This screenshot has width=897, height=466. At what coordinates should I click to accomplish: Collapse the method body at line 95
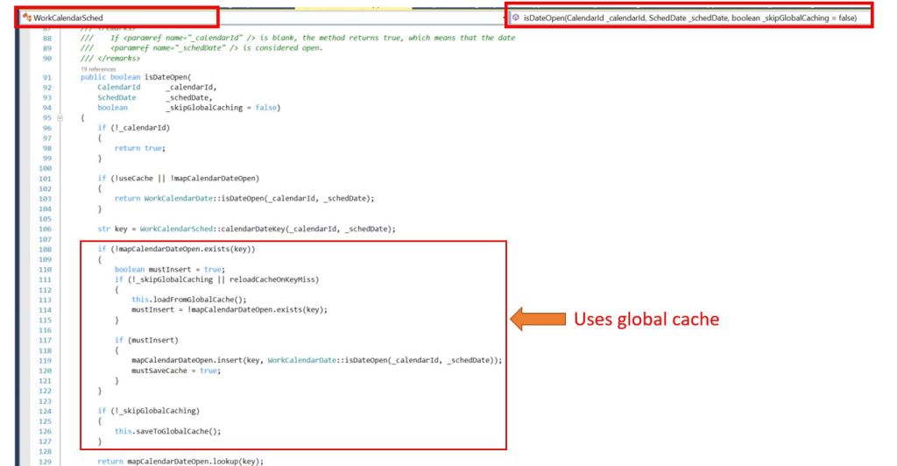coord(60,117)
